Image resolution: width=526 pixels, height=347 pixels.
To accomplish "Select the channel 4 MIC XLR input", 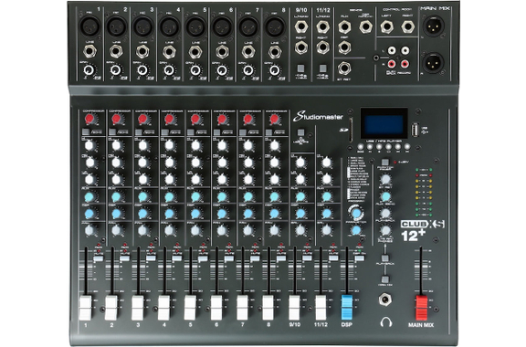I will tap(169, 26).
